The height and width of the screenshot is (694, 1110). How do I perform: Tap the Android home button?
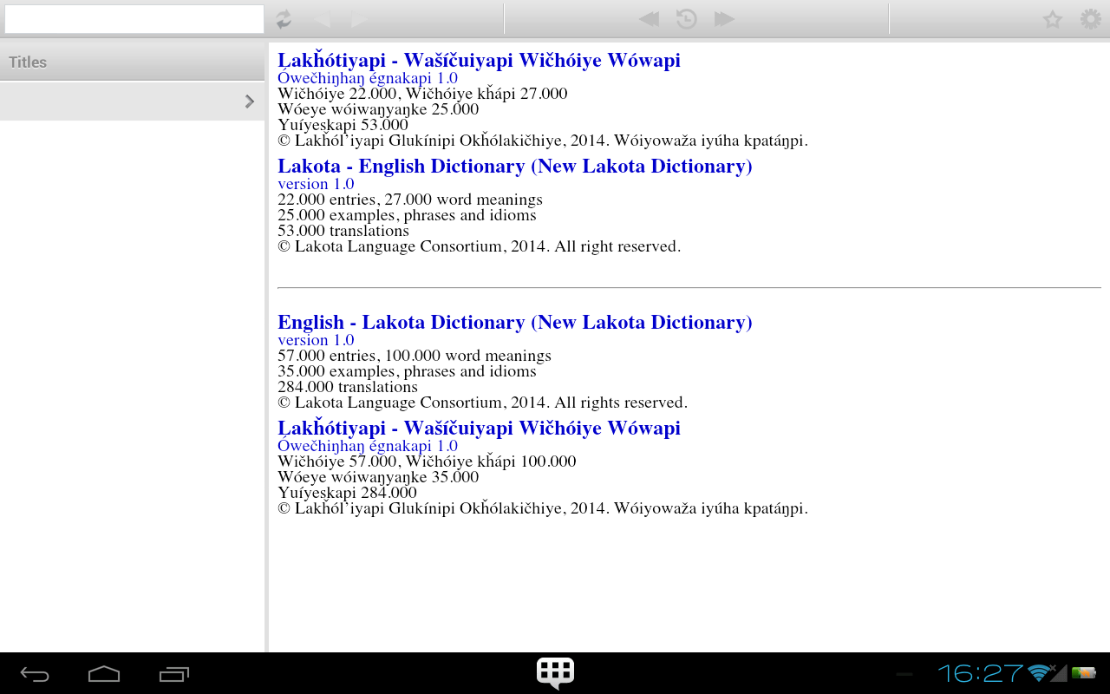(x=104, y=674)
